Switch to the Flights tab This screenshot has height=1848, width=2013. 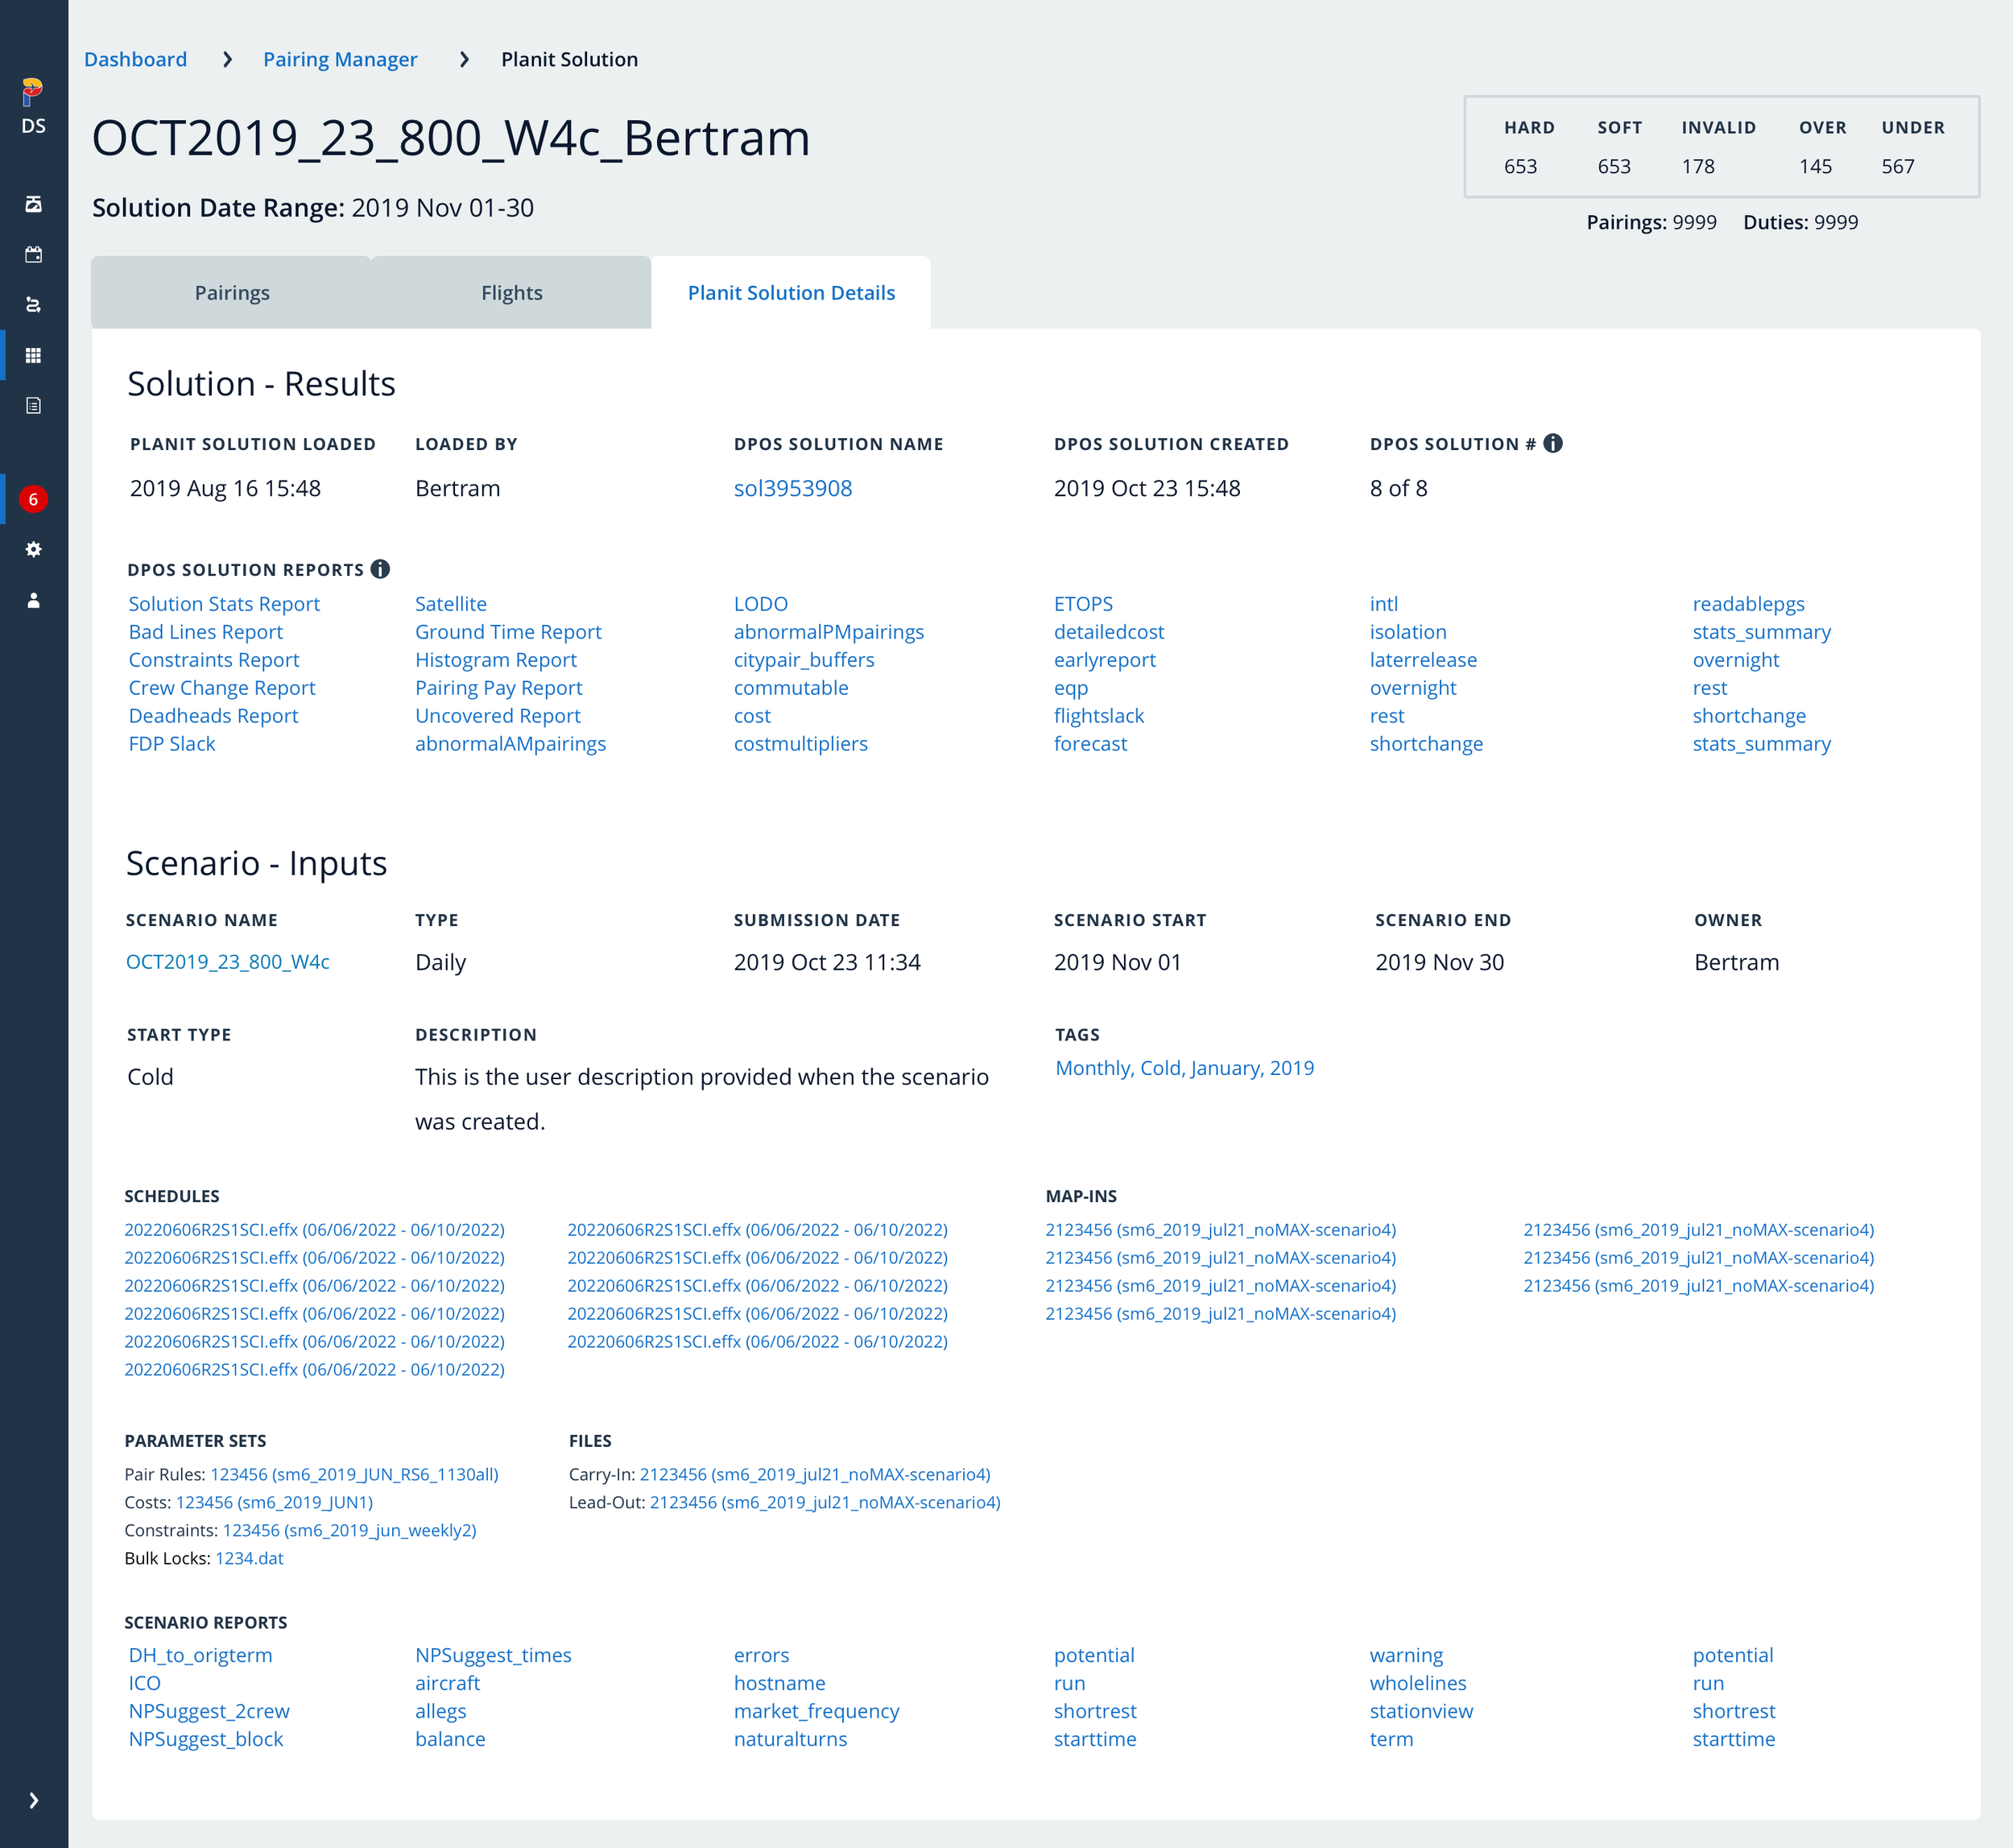click(x=511, y=292)
